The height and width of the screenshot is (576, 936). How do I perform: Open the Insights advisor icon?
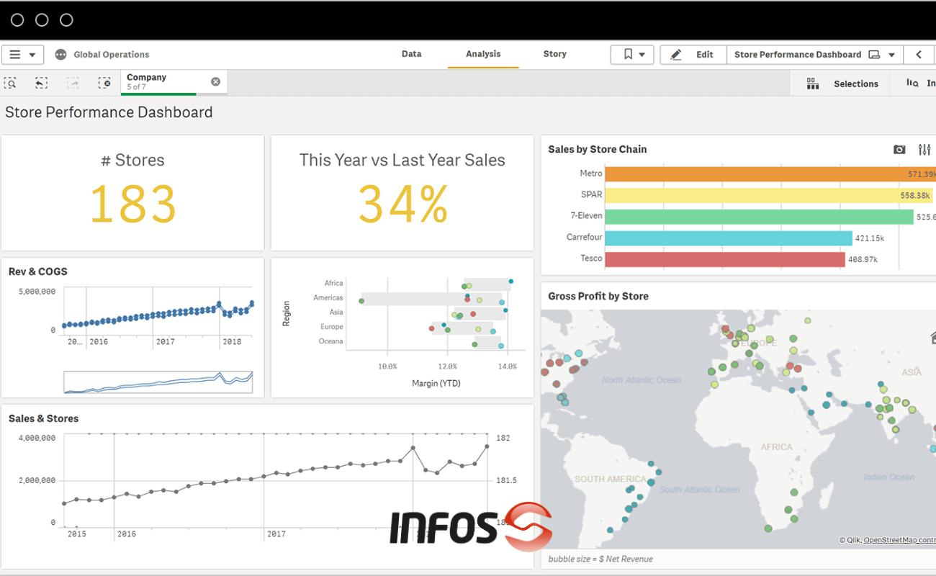point(913,84)
